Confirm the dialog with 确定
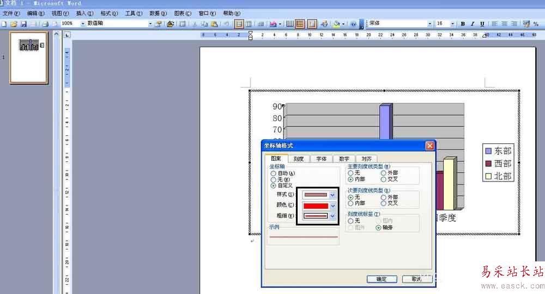Image resolution: width=545 pixels, height=294 pixels. [x=381, y=279]
